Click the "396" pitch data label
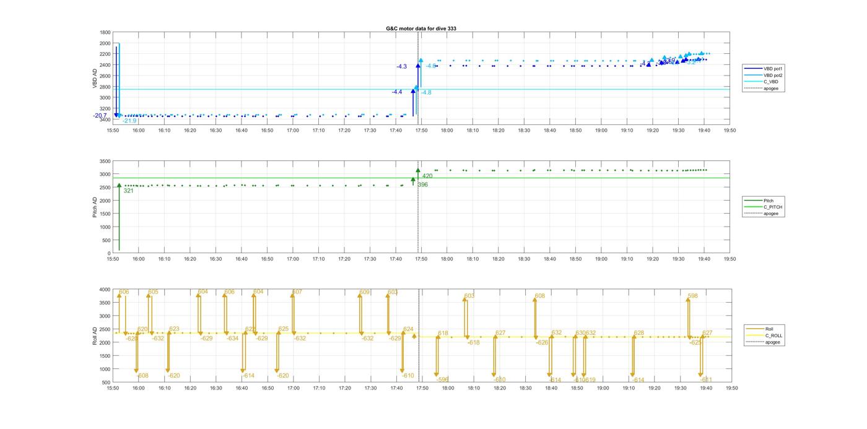867x429 pixels. pyautogui.click(x=422, y=184)
